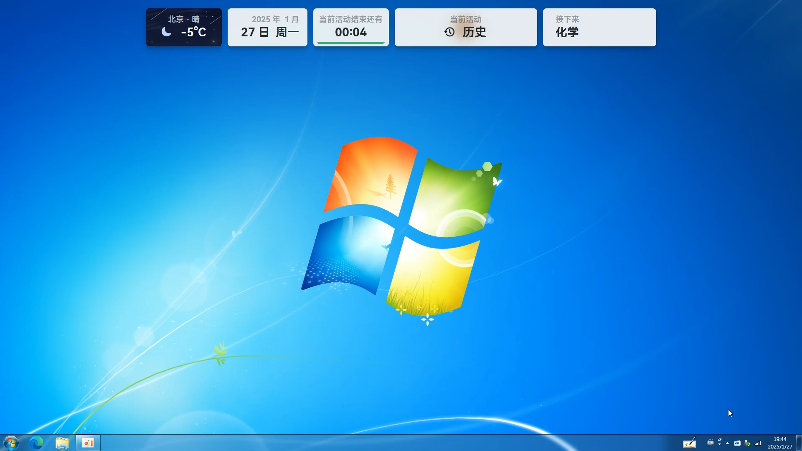Screen dimensions: 802x451
Task: Click the Safely Remove Hardware tray icon
Action: point(747,443)
